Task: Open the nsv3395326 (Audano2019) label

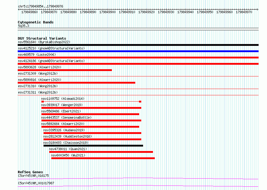Action: (x=64, y=130)
